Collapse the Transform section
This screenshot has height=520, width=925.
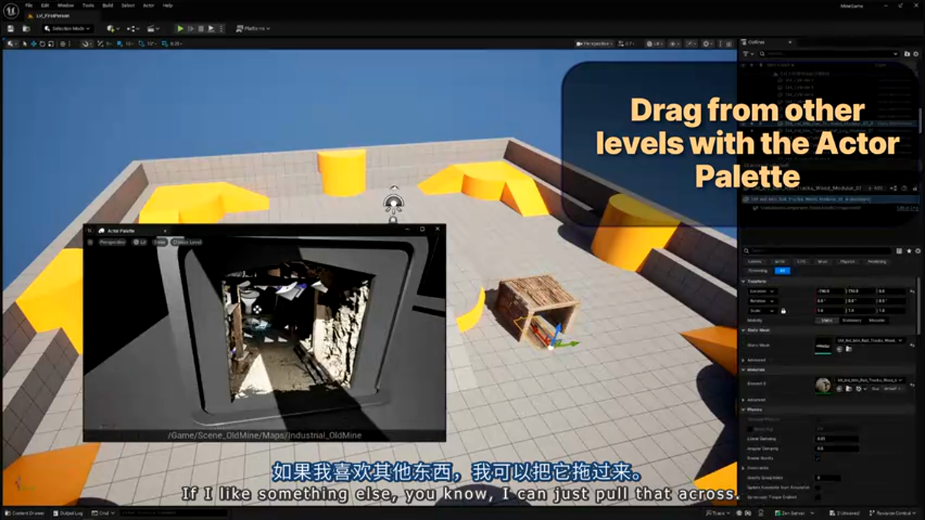(x=744, y=282)
